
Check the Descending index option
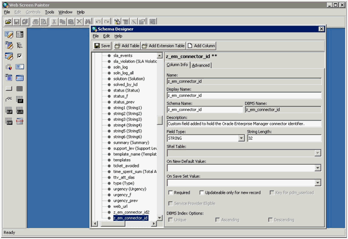point(270,220)
